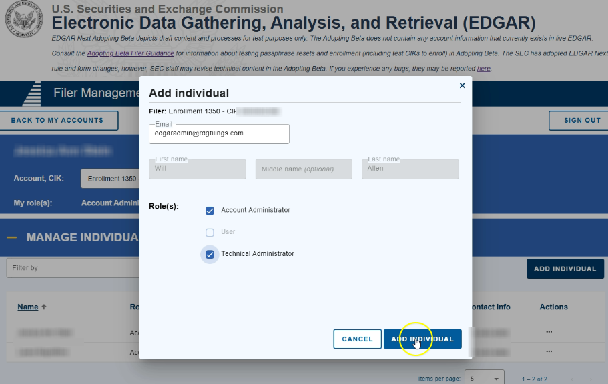Click the Back to My Accounts button

[x=57, y=121]
